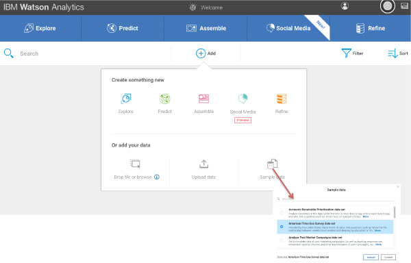Open the Explore tab in blue navigation bar

tap(40, 28)
